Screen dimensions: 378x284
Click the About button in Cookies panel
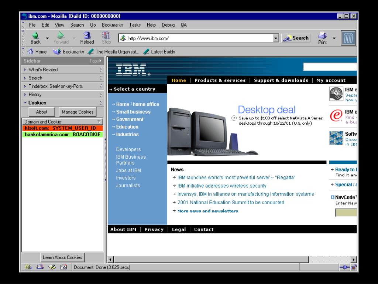42,112
